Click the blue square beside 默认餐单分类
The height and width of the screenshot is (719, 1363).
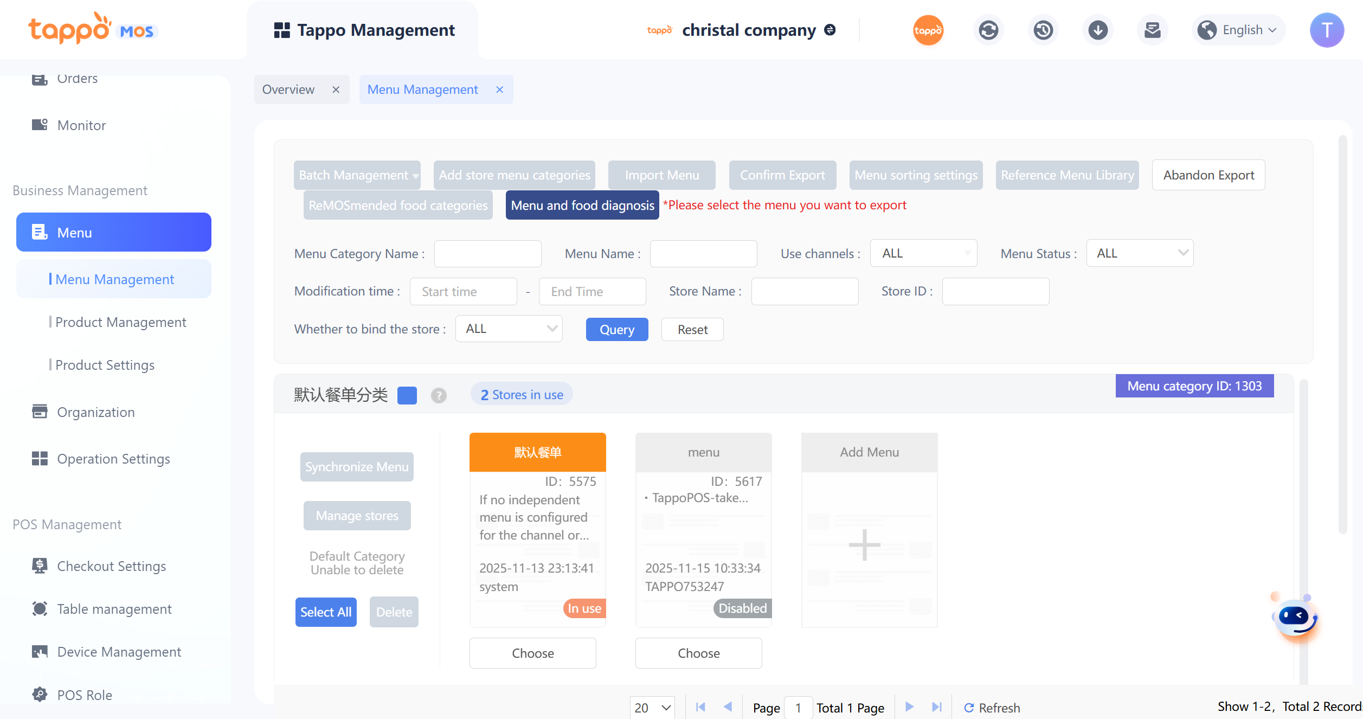pos(407,395)
